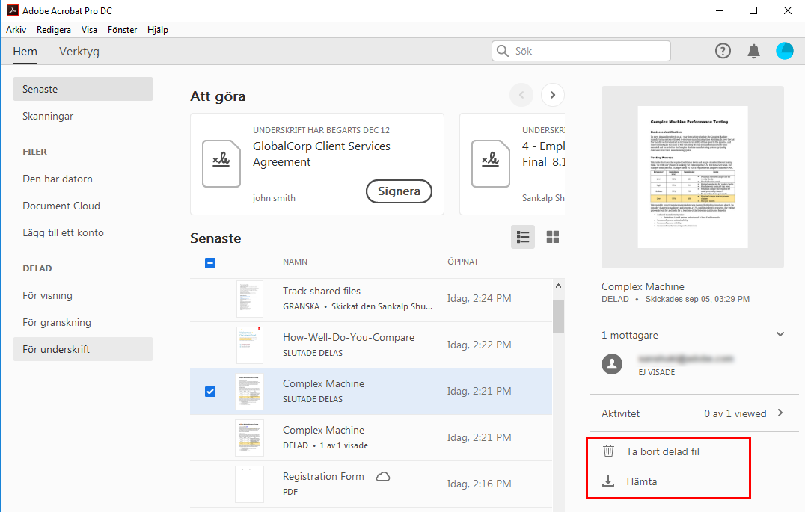The height and width of the screenshot is (512, 805).
Task: Toggle the select-all checkbox in the file list header
Action: [210, 262]
